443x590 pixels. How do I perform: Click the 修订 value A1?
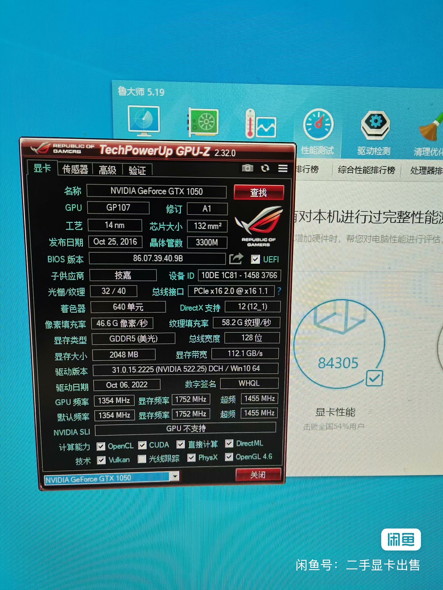coord(207,209)
